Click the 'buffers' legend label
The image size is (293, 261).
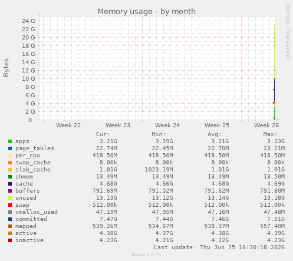(x=28, y=191)
